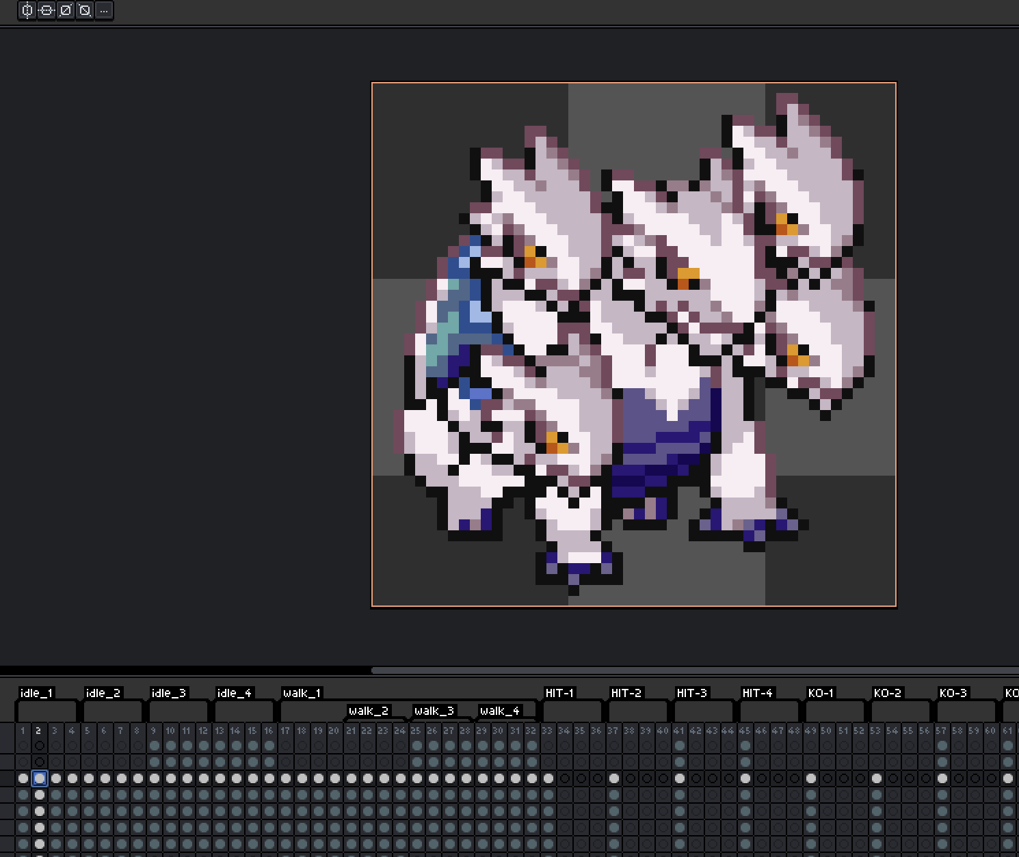
Task: Choose the KO-2 animation tag
Action: click(x=887, y=693)
